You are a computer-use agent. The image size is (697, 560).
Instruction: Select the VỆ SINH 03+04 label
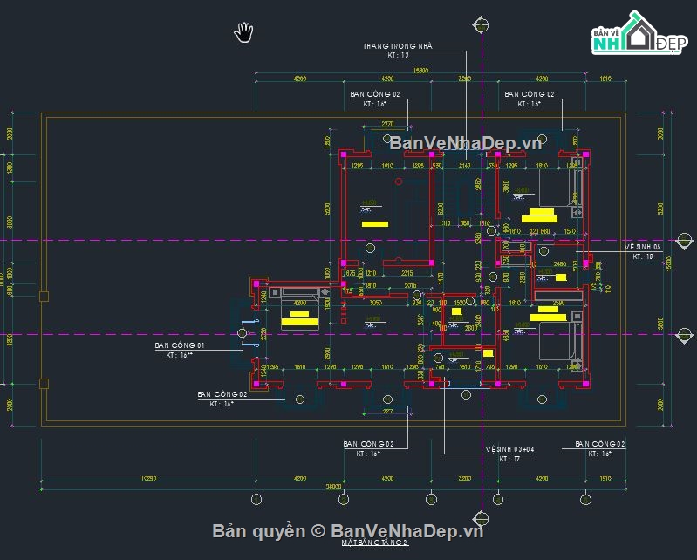[x=509, y=449]
